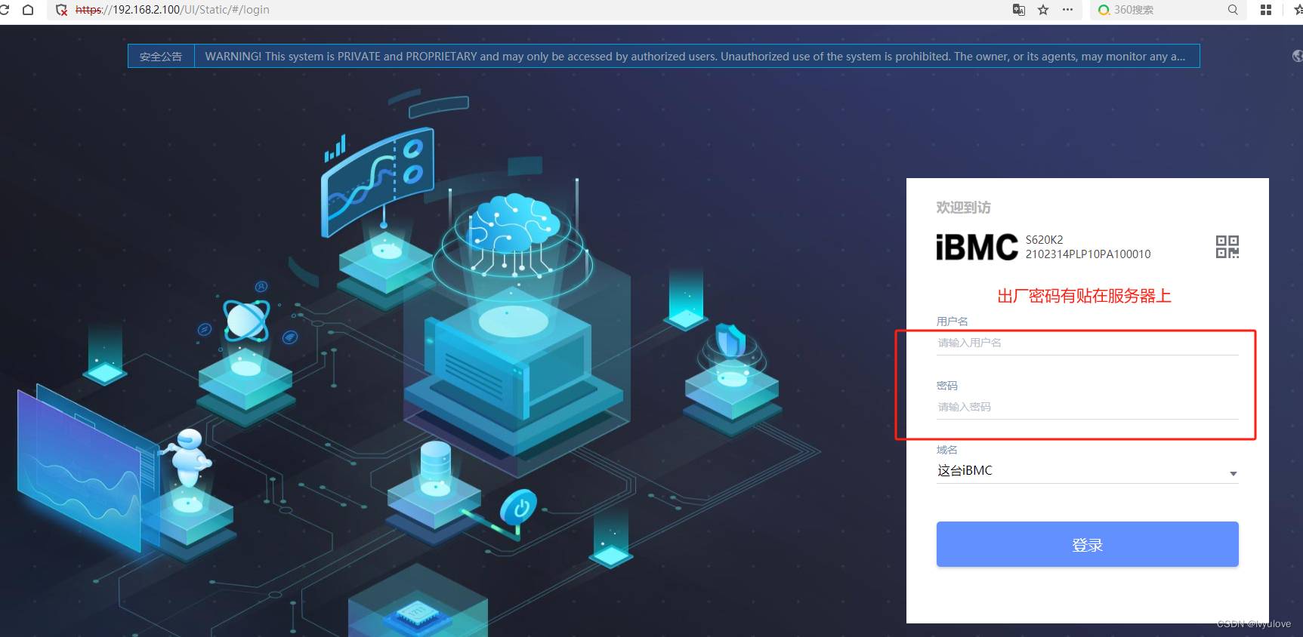Screen dimensions: 1303x637
Task: Click the QR code icon beside iBMC logo
Action: pos(1227,247)
